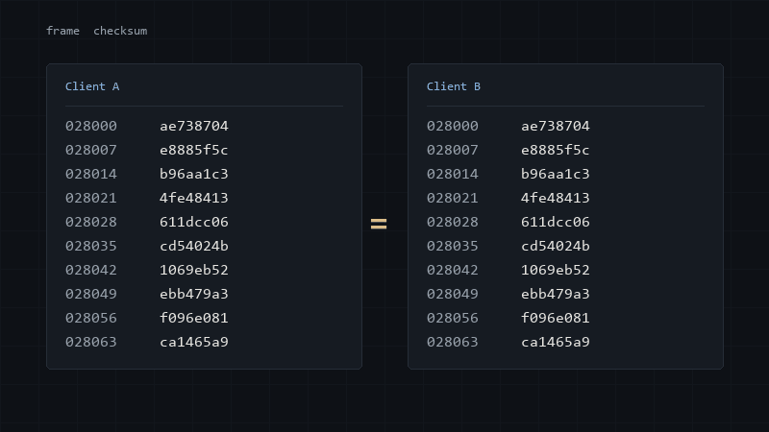Screen dimensions: 769x432
Task: Click checksum ae738704 in Client B
Action: 556,126
